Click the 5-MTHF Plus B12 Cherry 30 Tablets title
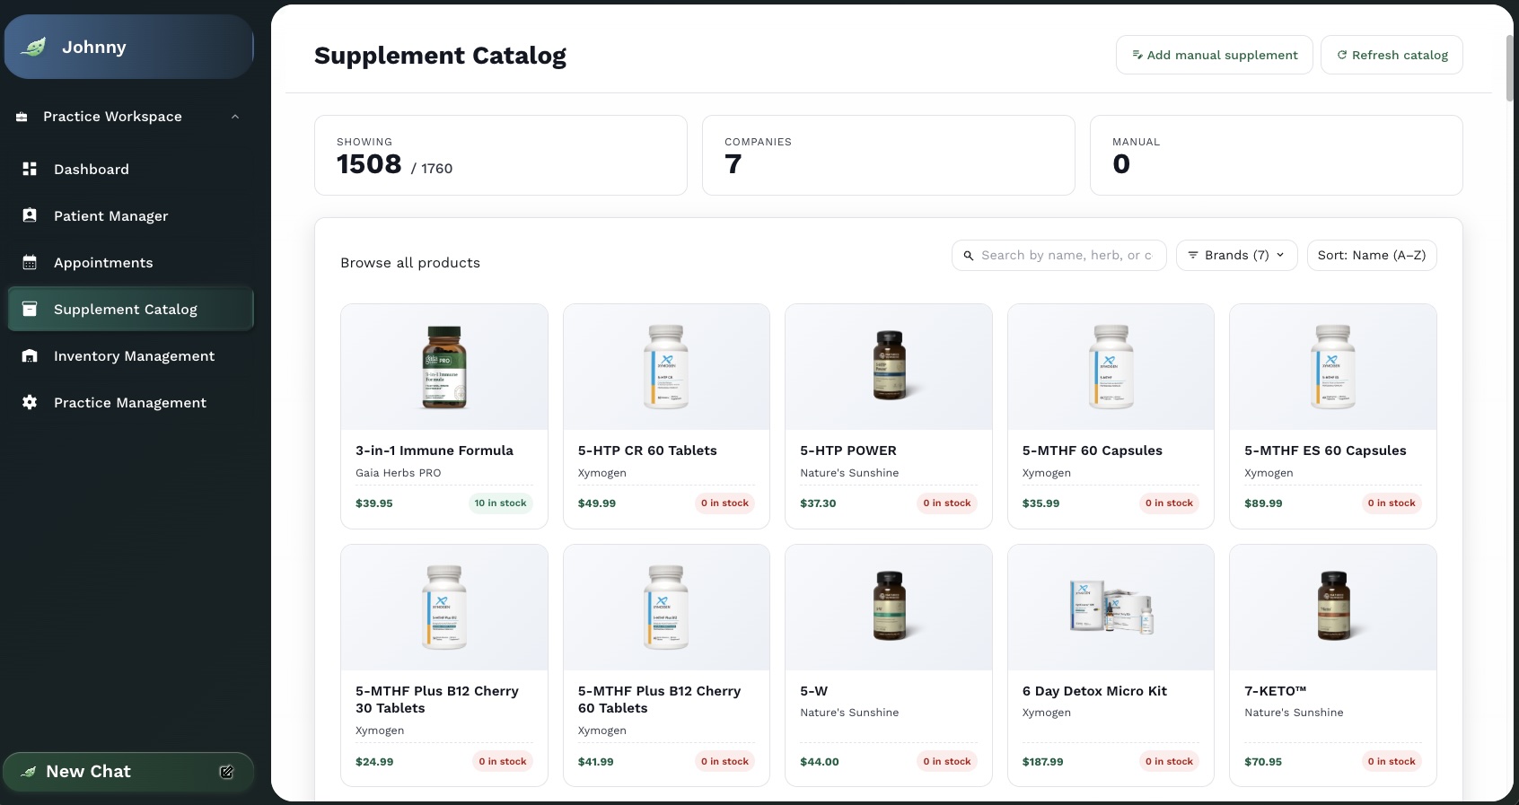 [437, 699]
